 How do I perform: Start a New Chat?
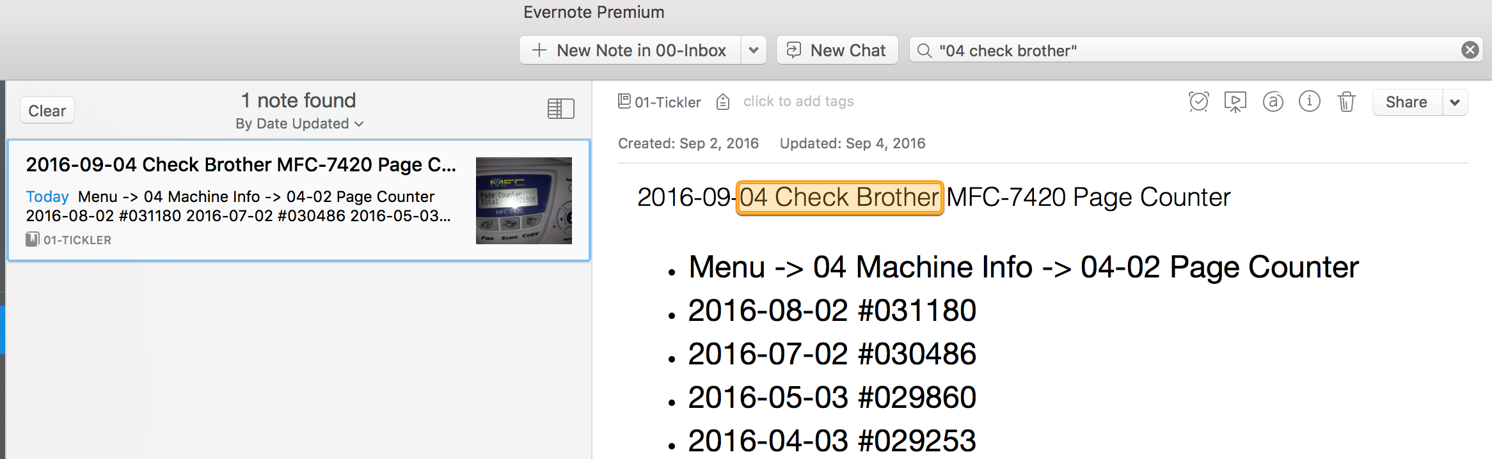pyautogui.click(x=837, y=50)
